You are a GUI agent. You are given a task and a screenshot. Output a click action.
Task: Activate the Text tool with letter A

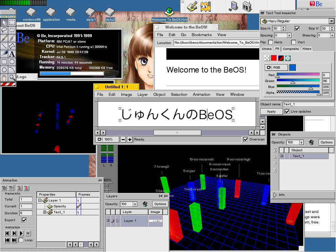[x=12, y=54]
